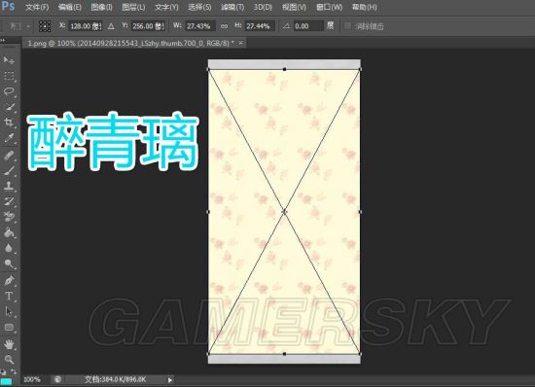The height and width of the screenshot is (387, 535).
Task: Select the Rectangular Marquee tool
Action: [9, 76]
